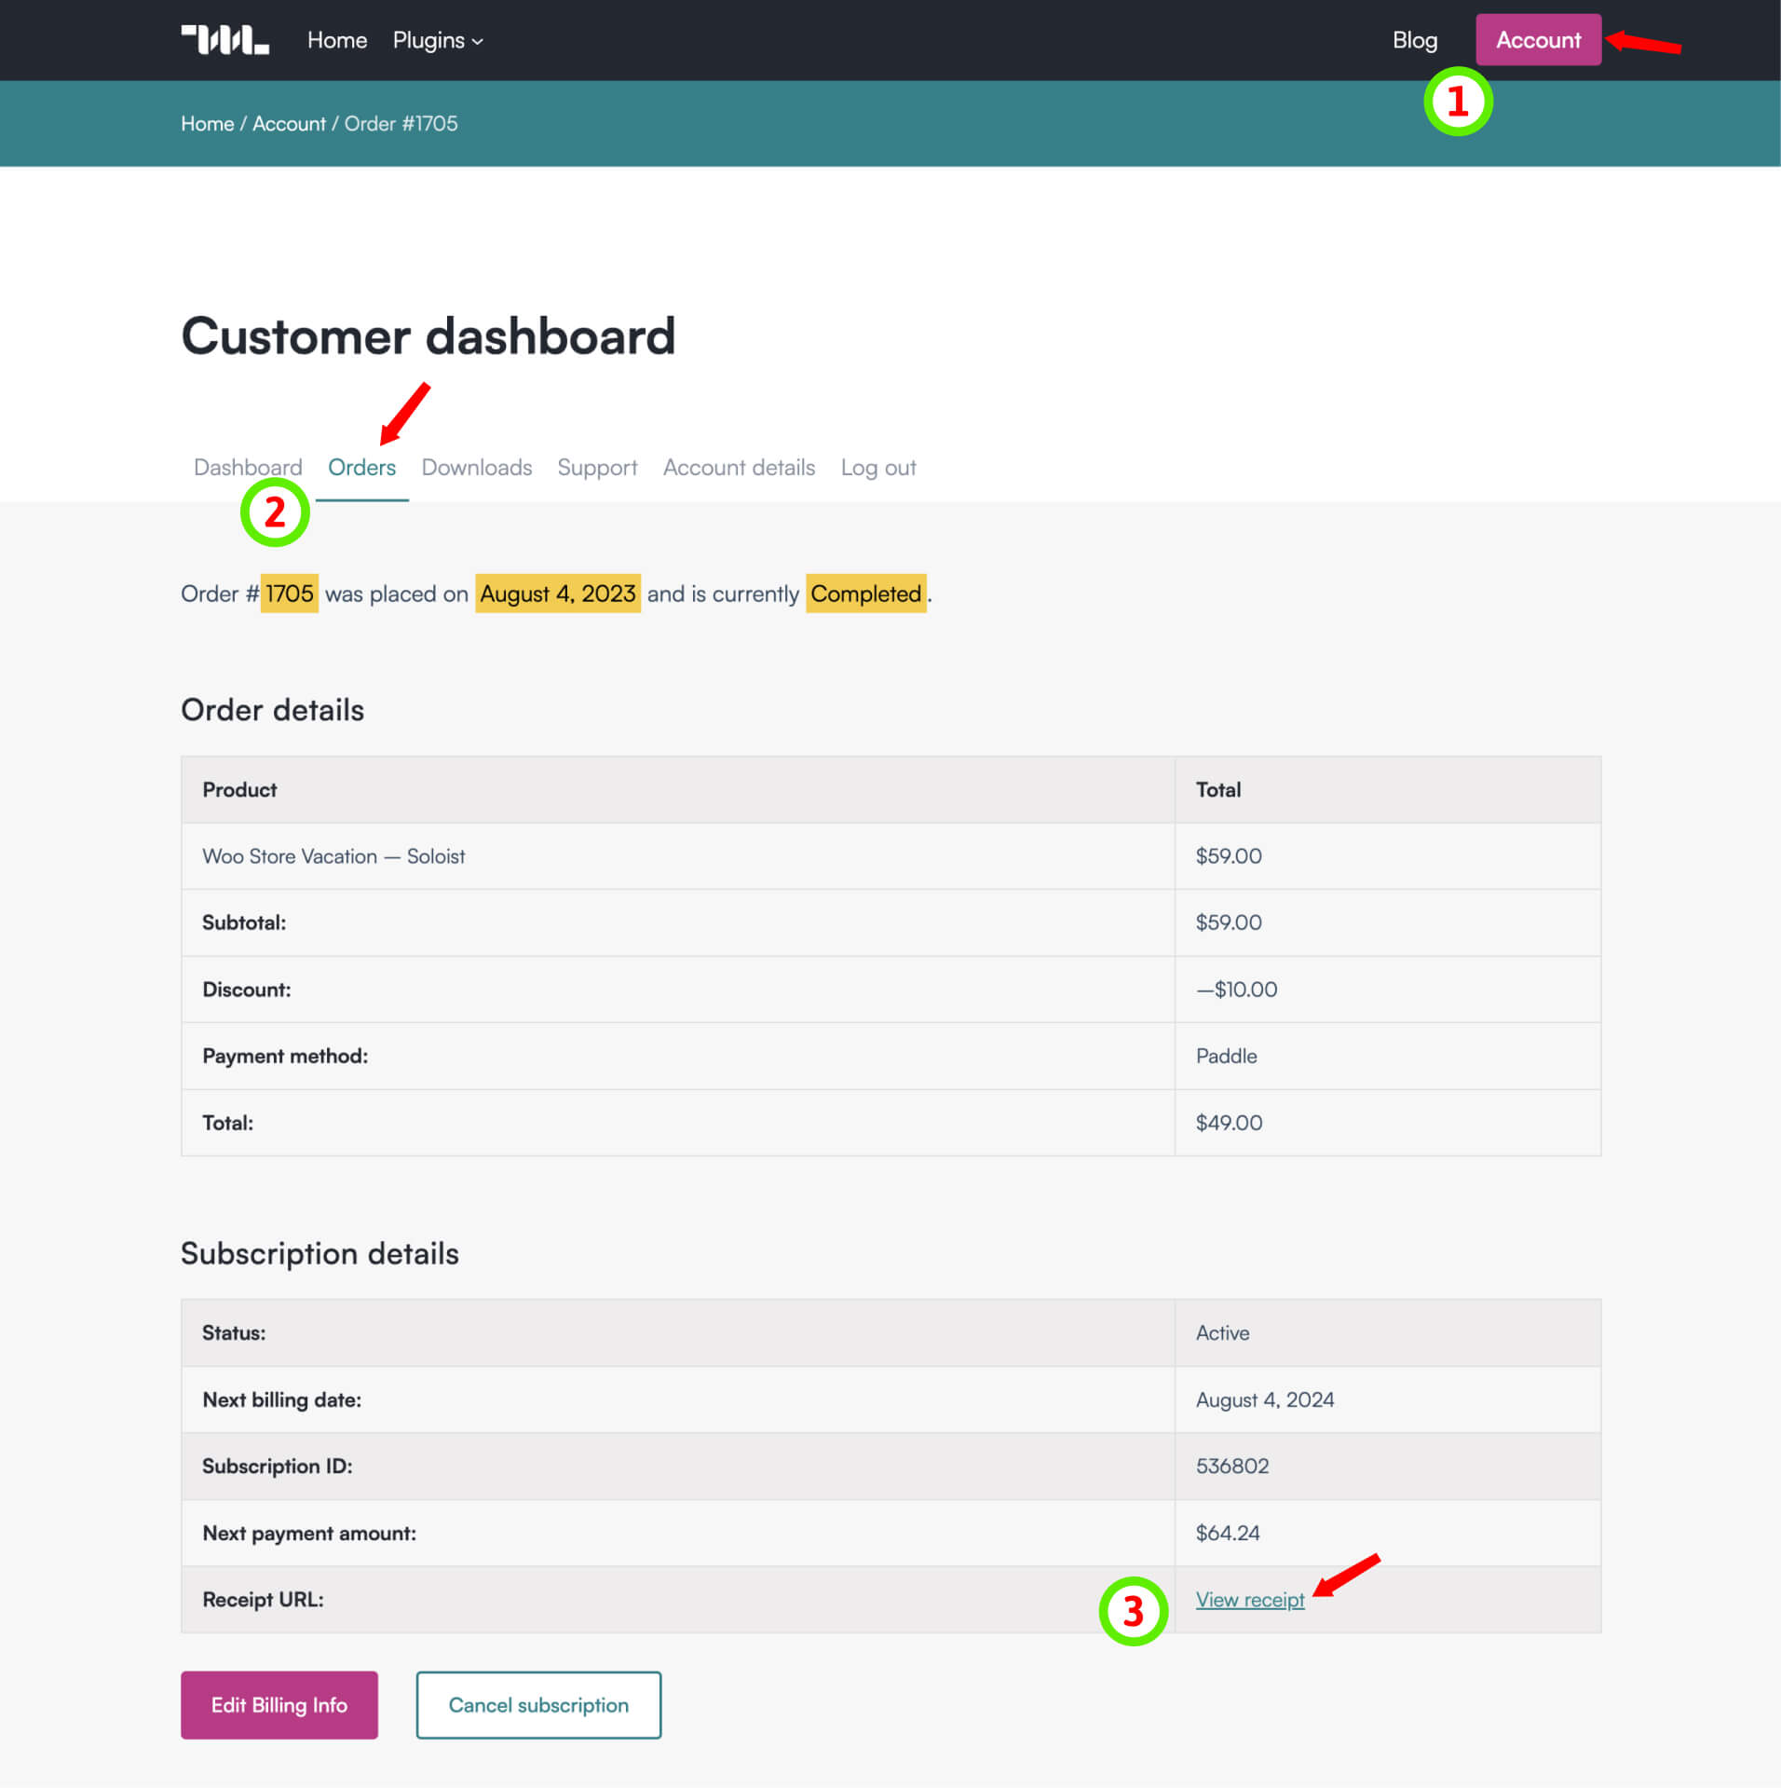Click the Subtotal value $59.00
Viewport: 1781px width, 1788px height.
(x=1229, y=922)
